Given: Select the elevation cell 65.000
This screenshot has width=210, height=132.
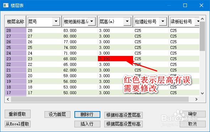Looking at the screenshot, I should (80, 64).
